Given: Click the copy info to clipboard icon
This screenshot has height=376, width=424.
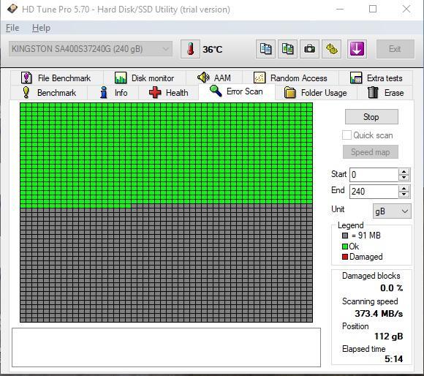Looking at the screenshot, I should coord(265,49).
